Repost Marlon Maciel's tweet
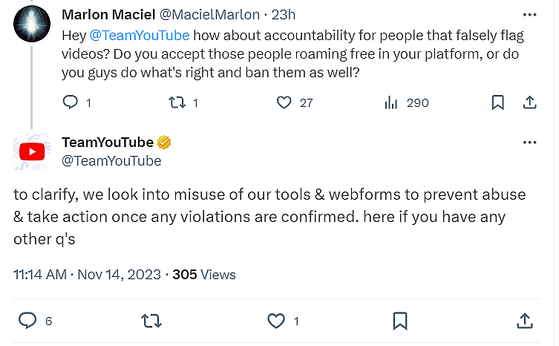Screen dimensions: 559x346 click(177, 103)
